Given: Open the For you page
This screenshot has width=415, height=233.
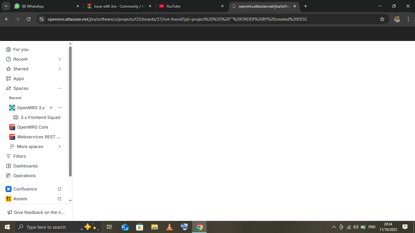Looking at the screenshot, I should coord(21,49).
